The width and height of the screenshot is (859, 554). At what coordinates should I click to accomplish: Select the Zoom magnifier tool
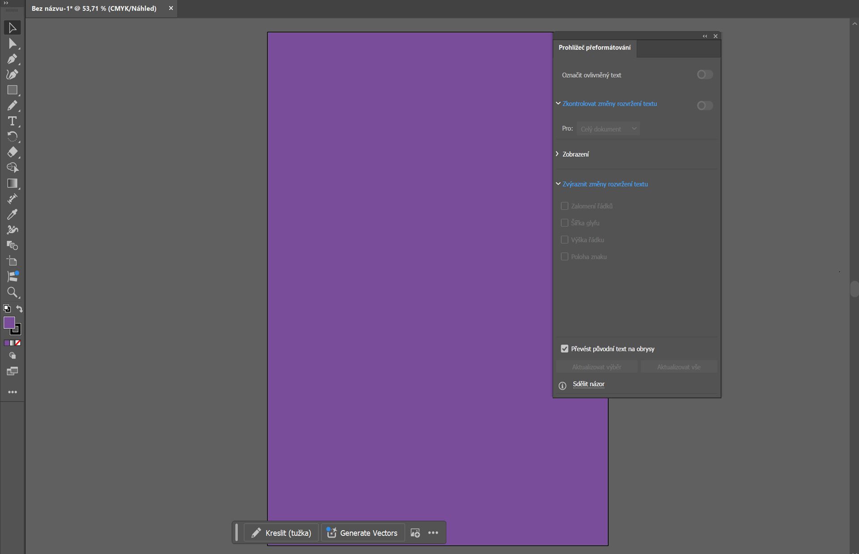coord(12,293)
